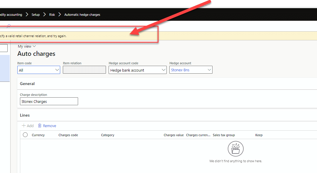The height and width of the screenshot is (173, 317).
Task: Click the Keep column header
Action: click(x=259, y=135)
